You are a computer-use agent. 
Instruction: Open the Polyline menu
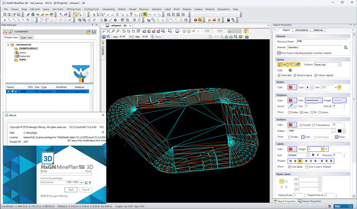pos(187,9)
